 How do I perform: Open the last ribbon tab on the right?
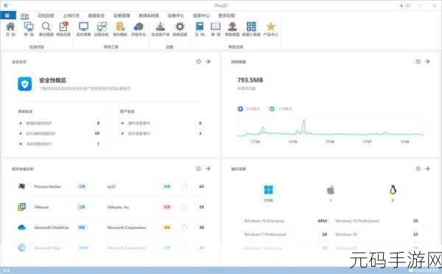coord(227,15)
